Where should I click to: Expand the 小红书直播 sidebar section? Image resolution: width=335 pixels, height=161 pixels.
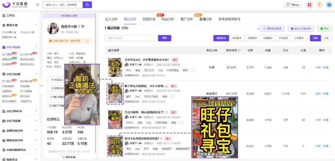(36, 121)
